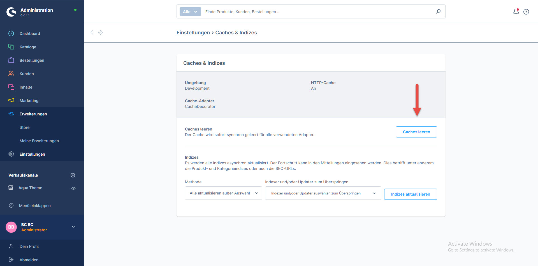538x266 pixels.
Task: Click the gear icon next to back arrow
Action: click(x=100, y=32)
